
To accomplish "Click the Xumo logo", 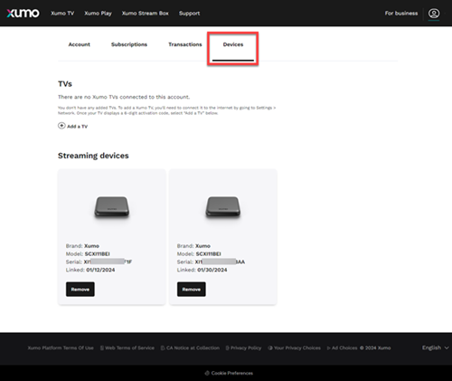I will click(23, 13).
